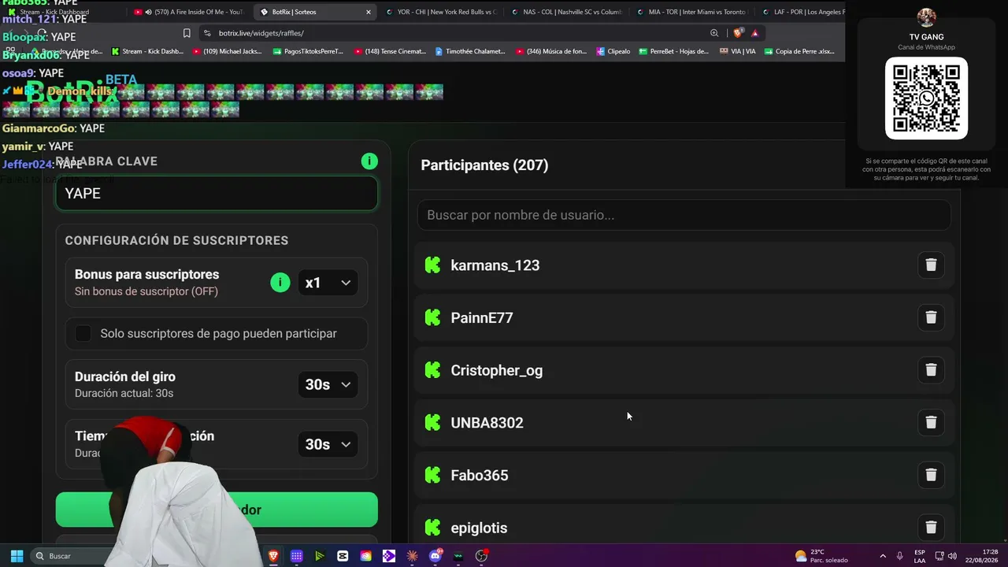Delete participant karmans_123 with trash icon

(931, 265)
